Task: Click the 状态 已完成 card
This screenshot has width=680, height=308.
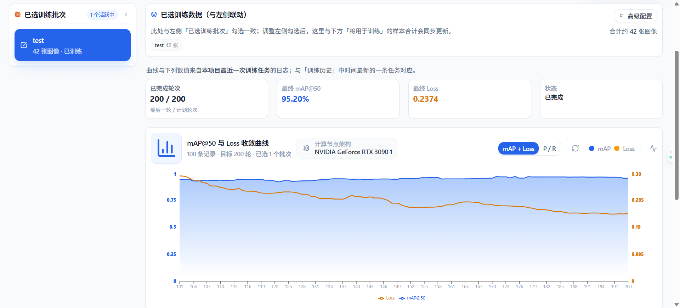Action: click(x=601, y=99)
